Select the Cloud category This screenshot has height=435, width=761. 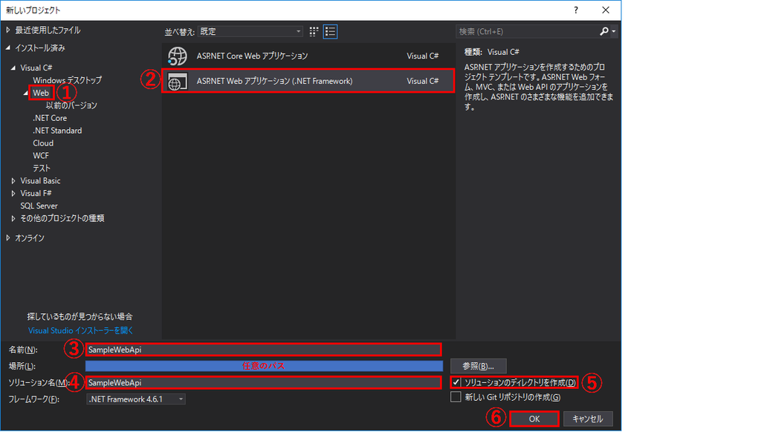coord(43,143)
